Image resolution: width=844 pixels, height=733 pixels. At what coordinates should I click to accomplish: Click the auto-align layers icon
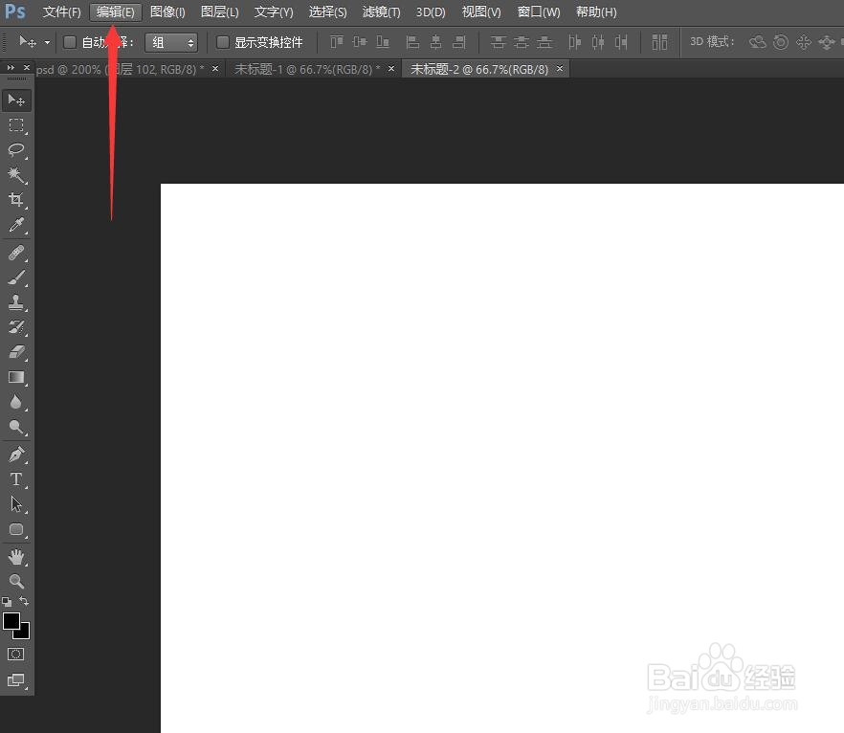[659, 42]
